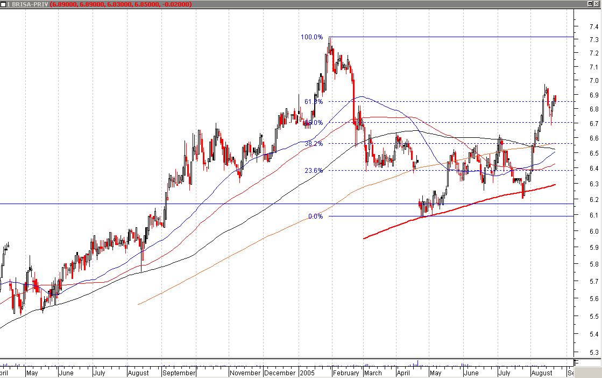Click the 6.9 price axis label
Viewport: 602px width, 378px height.
click(593, 95)
